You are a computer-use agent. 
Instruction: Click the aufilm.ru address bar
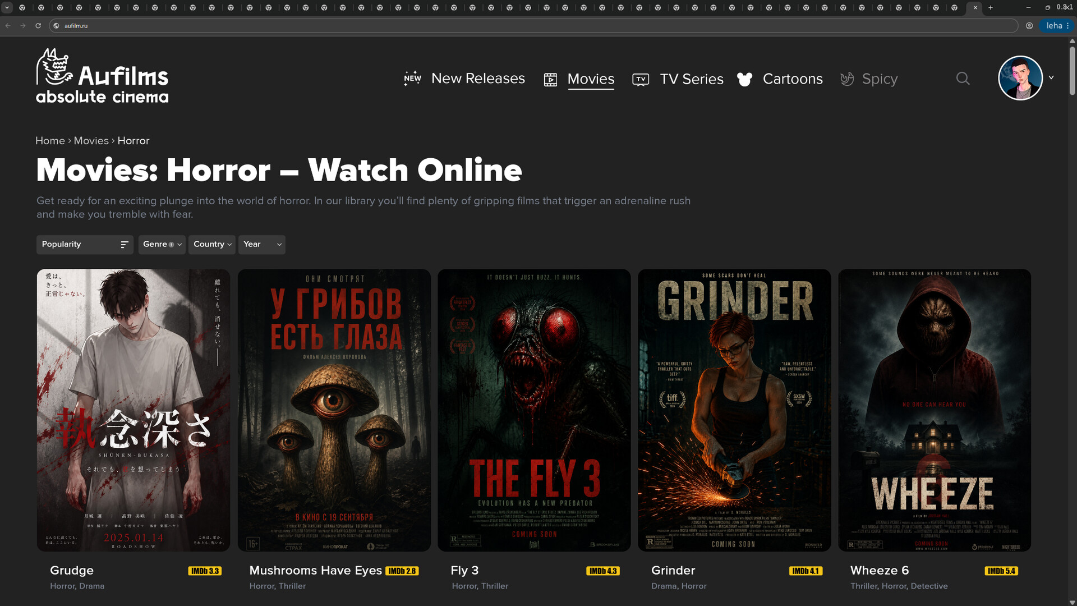(533, 26)
